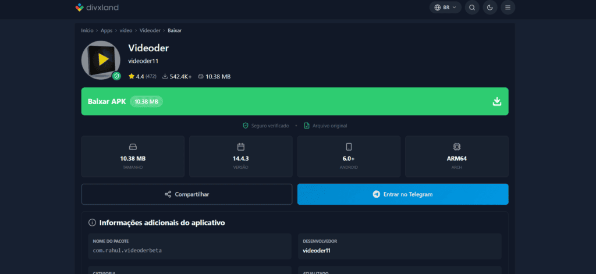596x274 pixels.
Task: Select the Baixar breadcrumb
Action: click(x=175, y=30)
